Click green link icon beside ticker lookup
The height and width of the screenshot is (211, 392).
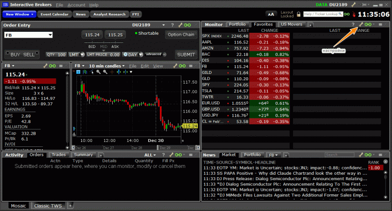(347, 14)
